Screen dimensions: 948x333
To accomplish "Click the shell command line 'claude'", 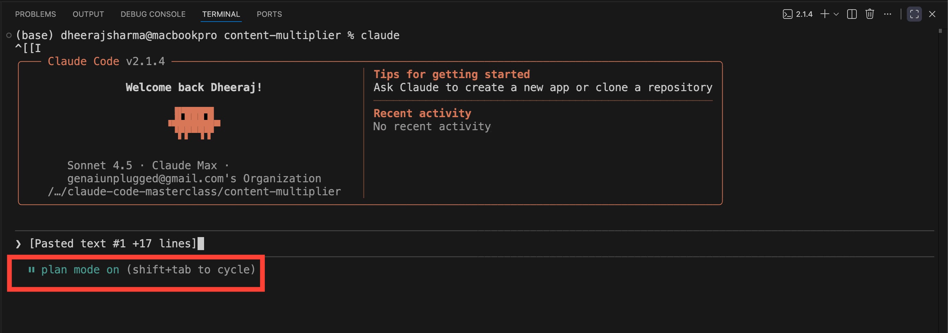I will [x=208, y=35].
